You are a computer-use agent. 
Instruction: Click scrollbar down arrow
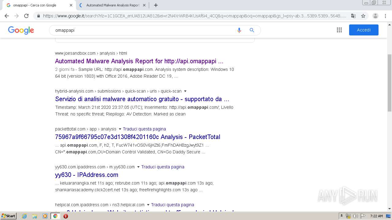pyautogui.click(x=390, y=209)
